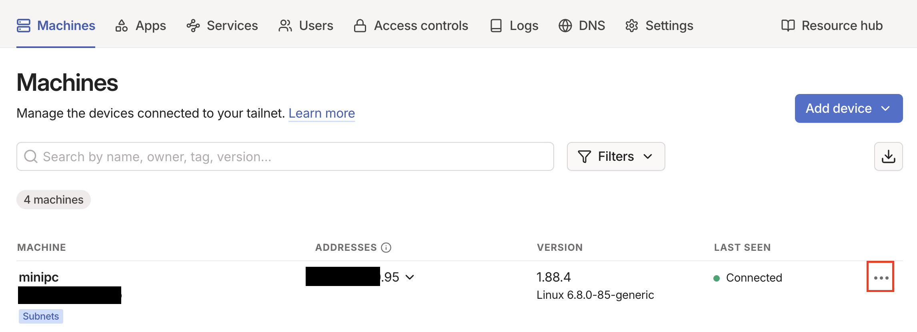917x332 pixels.
Task: Focus the machine search field
Action: pyautogui.click(x=285, y=156)
